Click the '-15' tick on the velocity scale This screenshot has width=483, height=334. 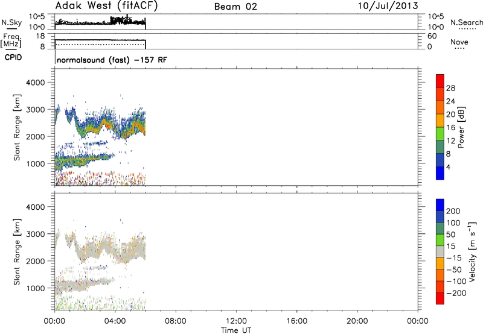click(x=454, y=258)
